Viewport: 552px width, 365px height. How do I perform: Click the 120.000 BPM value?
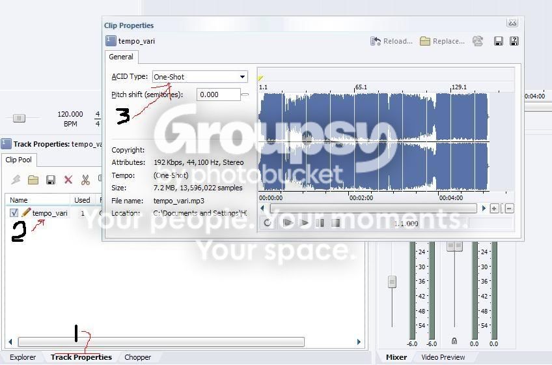70,114
